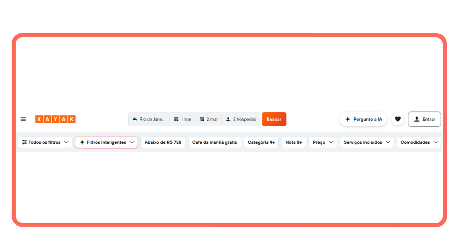Toggle the Abaixo de R$ 758 filter
459x240 pixels.
[x=163, y=142]
